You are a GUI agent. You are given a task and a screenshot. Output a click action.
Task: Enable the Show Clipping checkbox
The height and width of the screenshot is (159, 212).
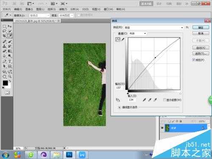click(x=165, y=100)
